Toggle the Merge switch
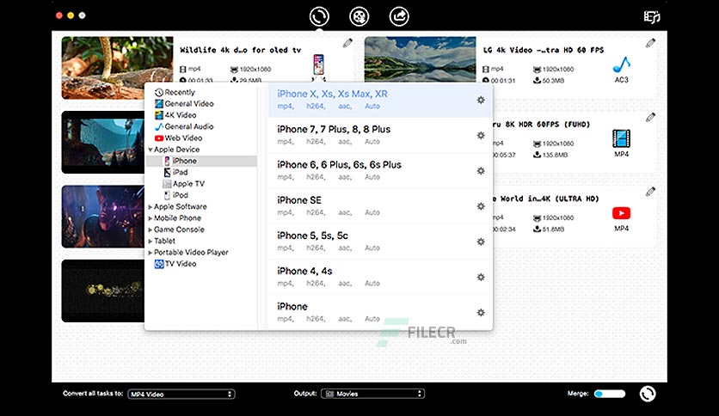 [610, 394]
